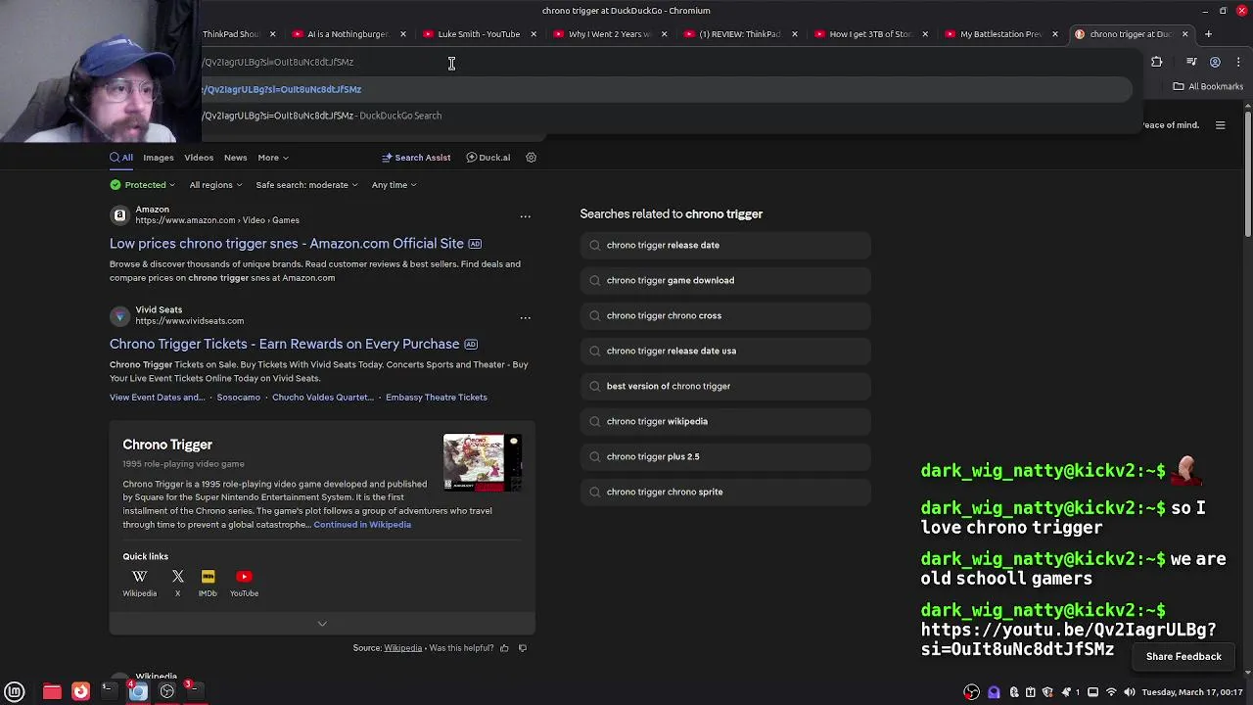Open the red Files folder in taskbar

click(52, 691)
